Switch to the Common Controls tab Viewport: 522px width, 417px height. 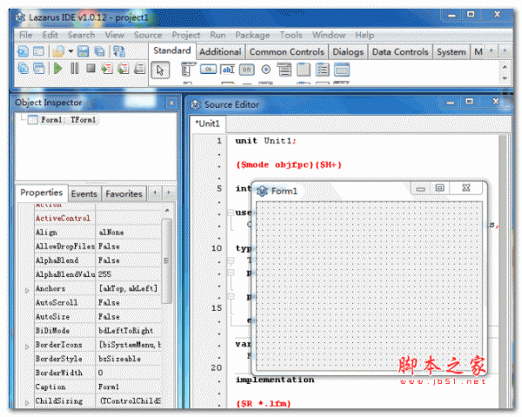(286, 52)
